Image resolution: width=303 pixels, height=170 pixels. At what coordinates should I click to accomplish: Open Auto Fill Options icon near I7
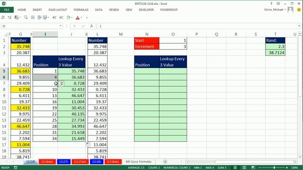61,84
